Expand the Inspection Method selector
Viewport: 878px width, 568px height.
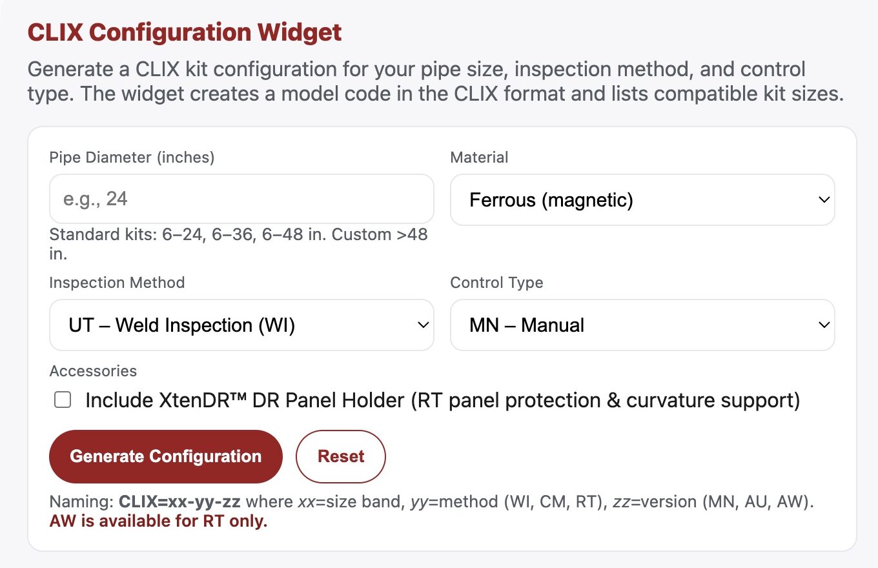coord(242,325)
